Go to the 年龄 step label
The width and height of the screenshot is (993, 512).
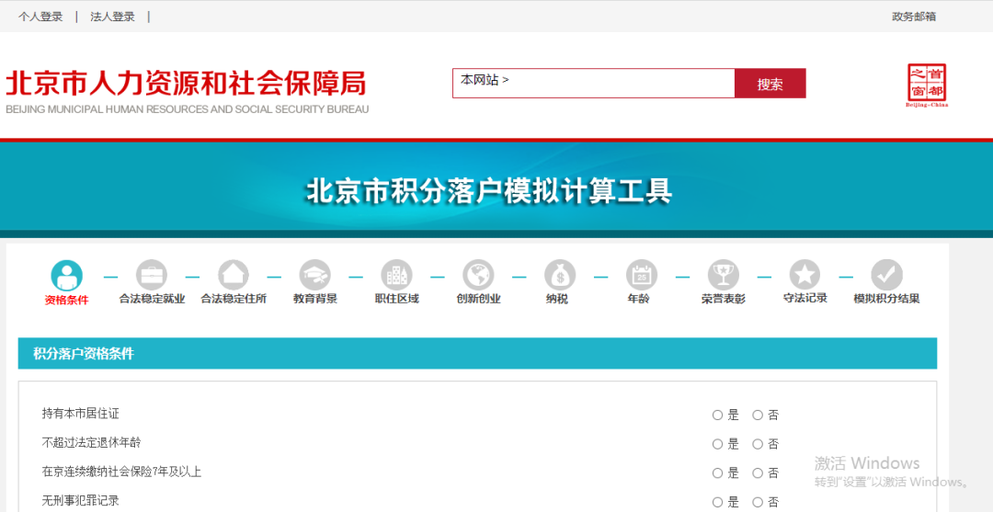(x=638, y=300)
